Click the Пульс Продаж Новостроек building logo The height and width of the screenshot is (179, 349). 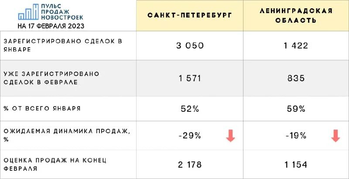click(28, 12)
